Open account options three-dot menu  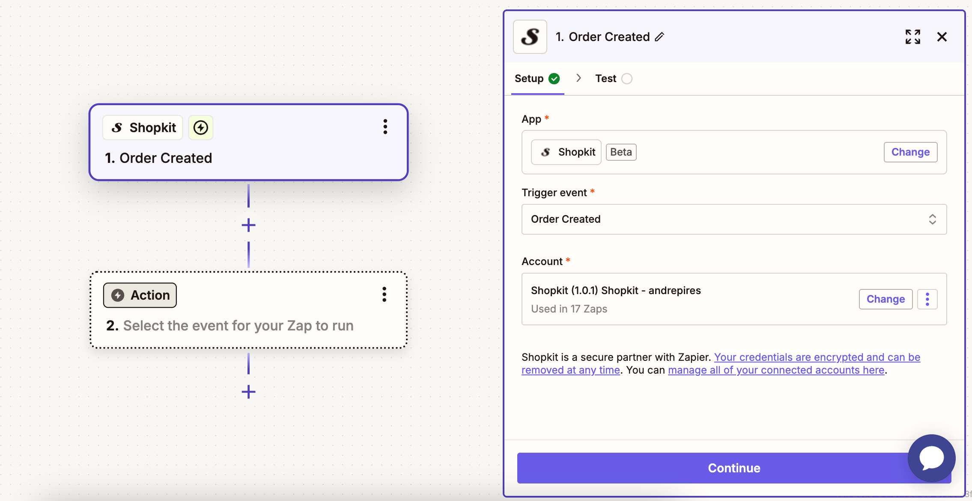pos(927,299)
